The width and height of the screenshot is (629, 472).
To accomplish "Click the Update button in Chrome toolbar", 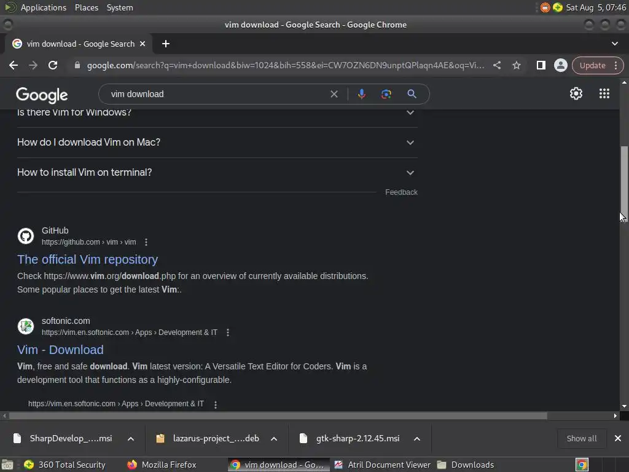I will [592, 65].
